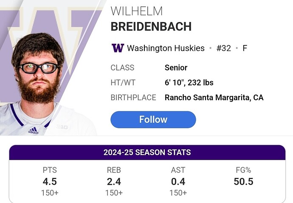
Task: Click the position letter F
Action: (x=245, y=48)
